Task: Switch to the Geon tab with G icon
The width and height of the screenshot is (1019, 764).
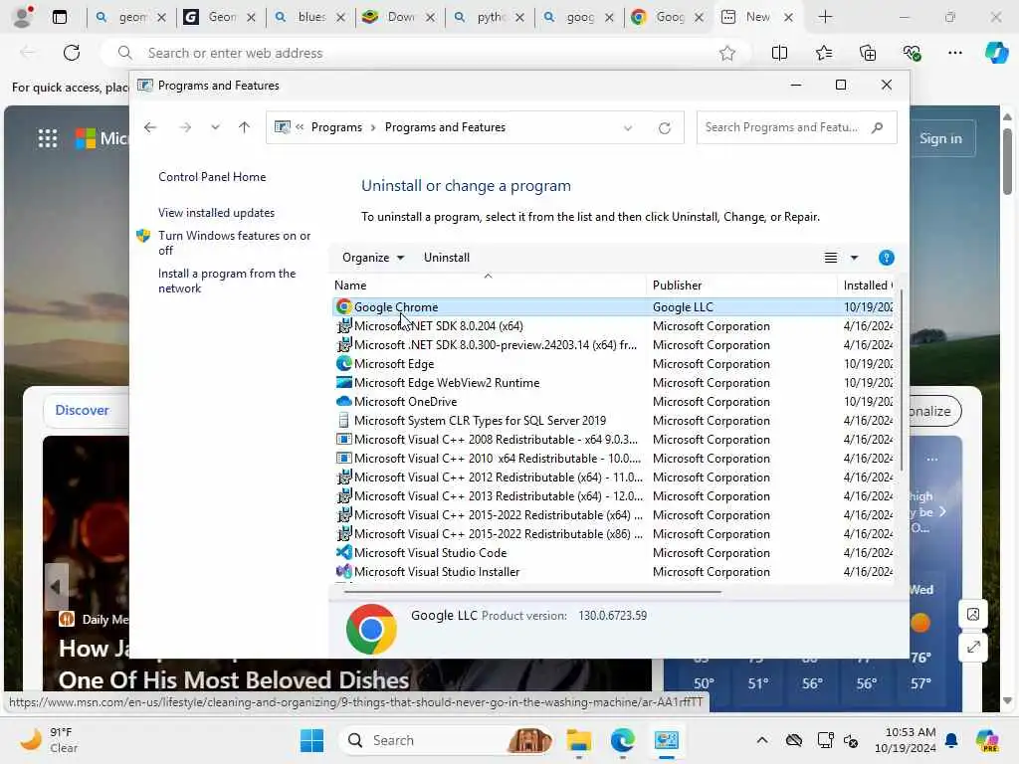Action: [x=220, y=18]
